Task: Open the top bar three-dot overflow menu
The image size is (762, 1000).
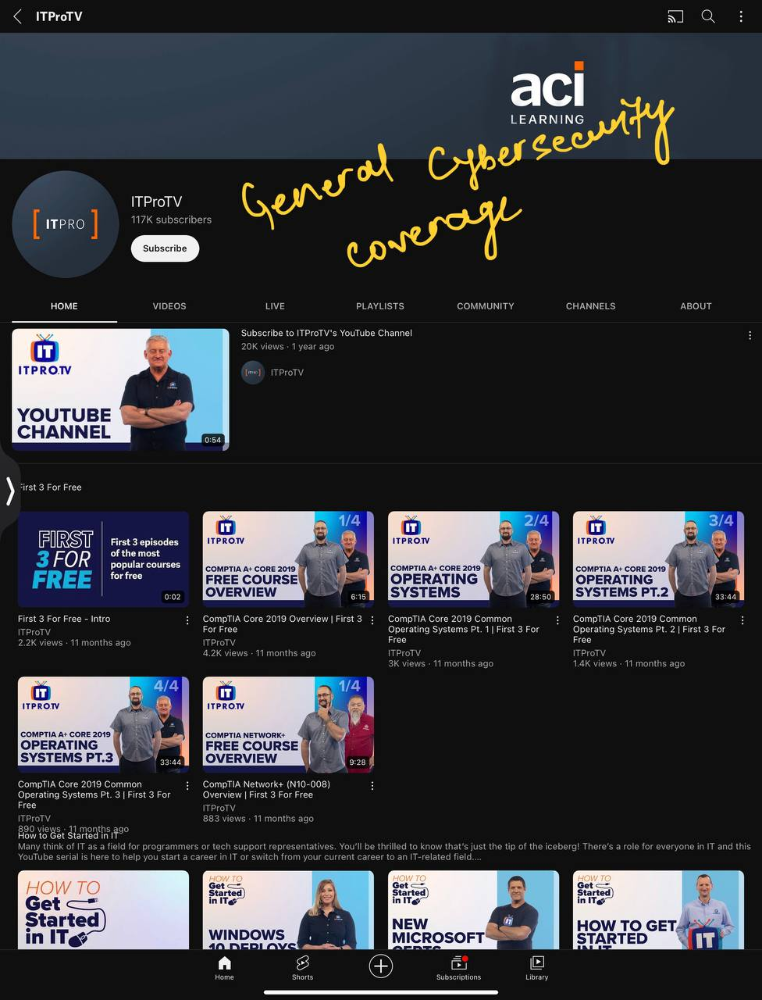Action: tap(741, 16)
